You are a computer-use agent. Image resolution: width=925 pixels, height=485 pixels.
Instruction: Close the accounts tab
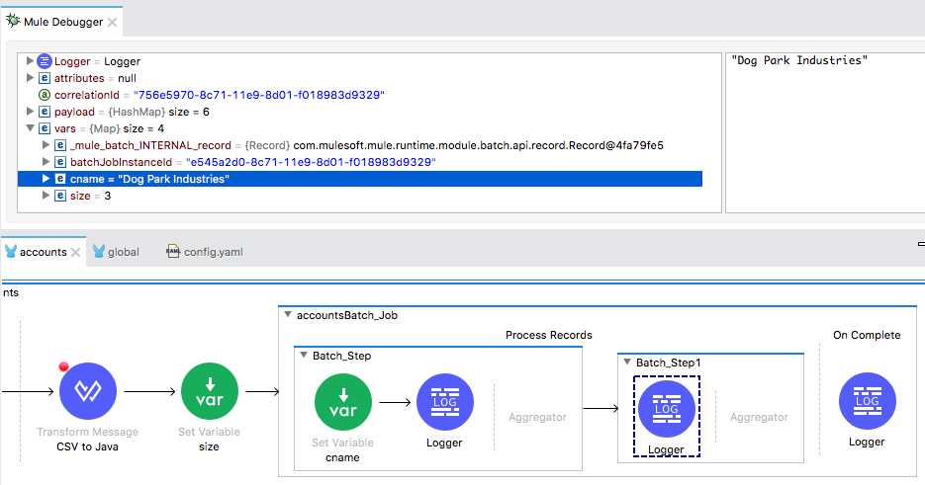pyautogui.click(x=75, y=252)
